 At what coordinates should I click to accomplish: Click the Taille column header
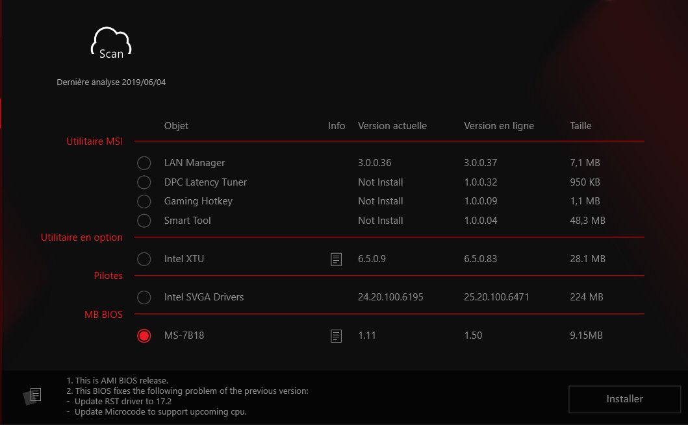tap(580, 126)
